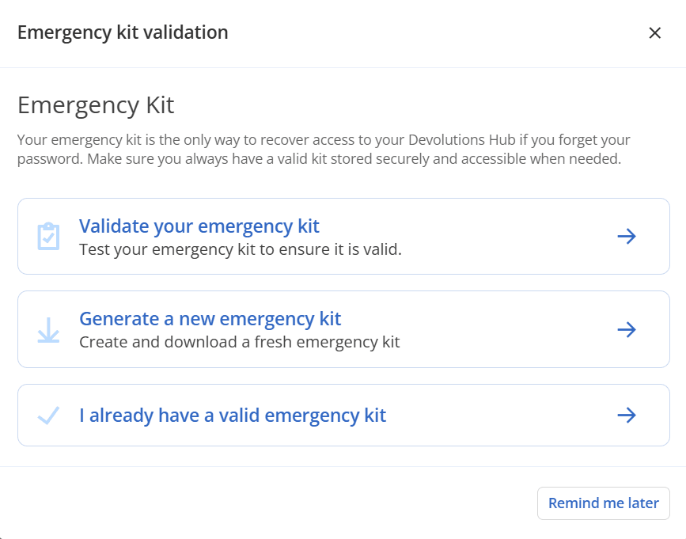Choose "I already have a valid emergency kit"
This screenshot has height=539, width=686.
(233, 416)
